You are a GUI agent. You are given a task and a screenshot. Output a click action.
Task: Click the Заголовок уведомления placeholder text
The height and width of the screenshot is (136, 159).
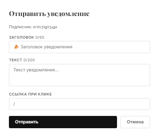pos(46,47)
